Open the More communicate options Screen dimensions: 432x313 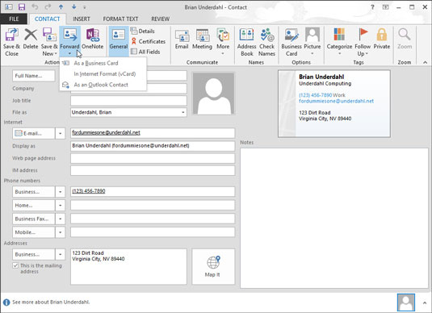click(223, 41)
